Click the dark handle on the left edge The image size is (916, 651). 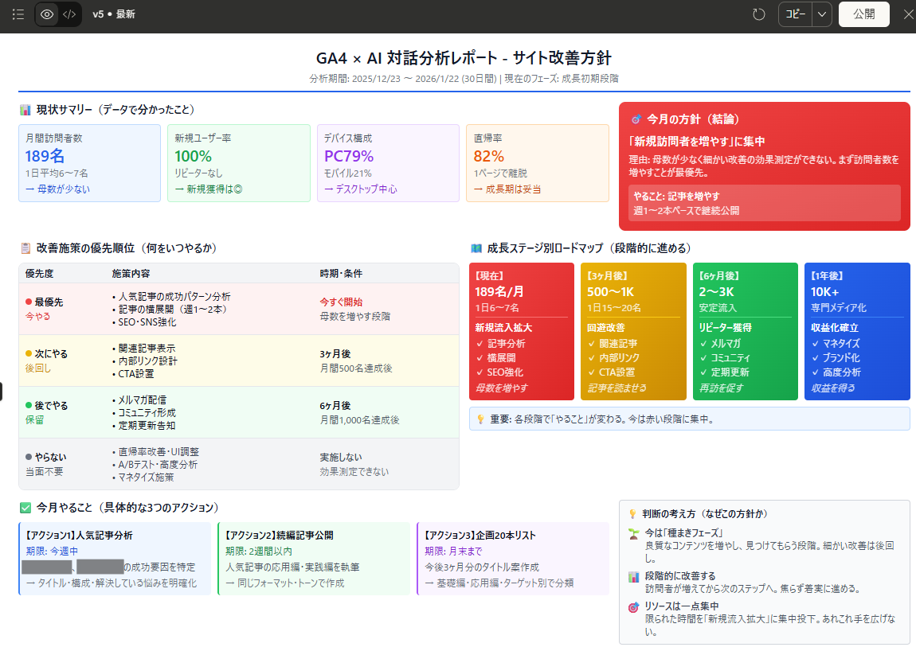pos(1,392)
